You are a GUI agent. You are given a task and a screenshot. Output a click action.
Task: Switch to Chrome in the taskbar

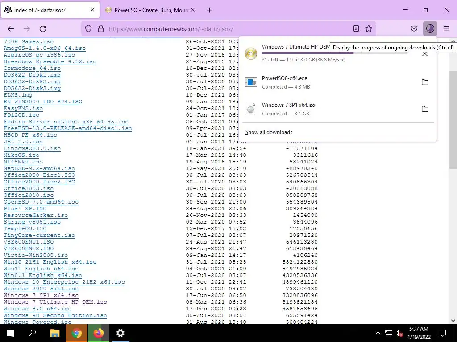click(76, 333)
